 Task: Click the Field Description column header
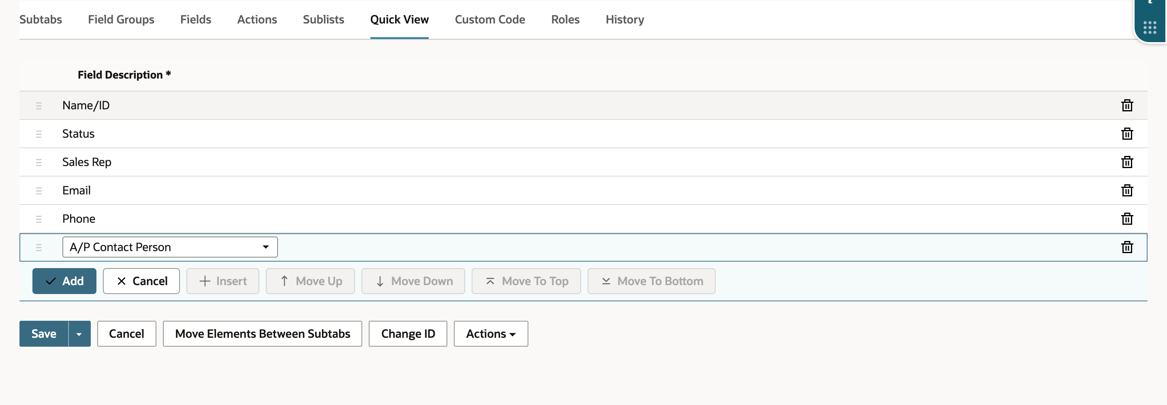(124, 75)
